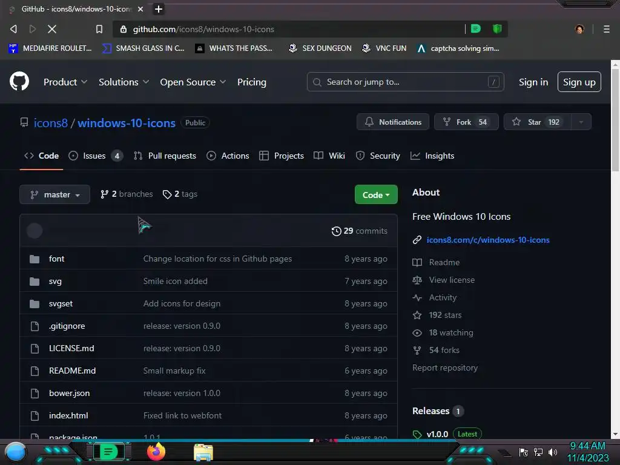Open MEDIAFIRE ROULET... bookmark

click(50, 48)
